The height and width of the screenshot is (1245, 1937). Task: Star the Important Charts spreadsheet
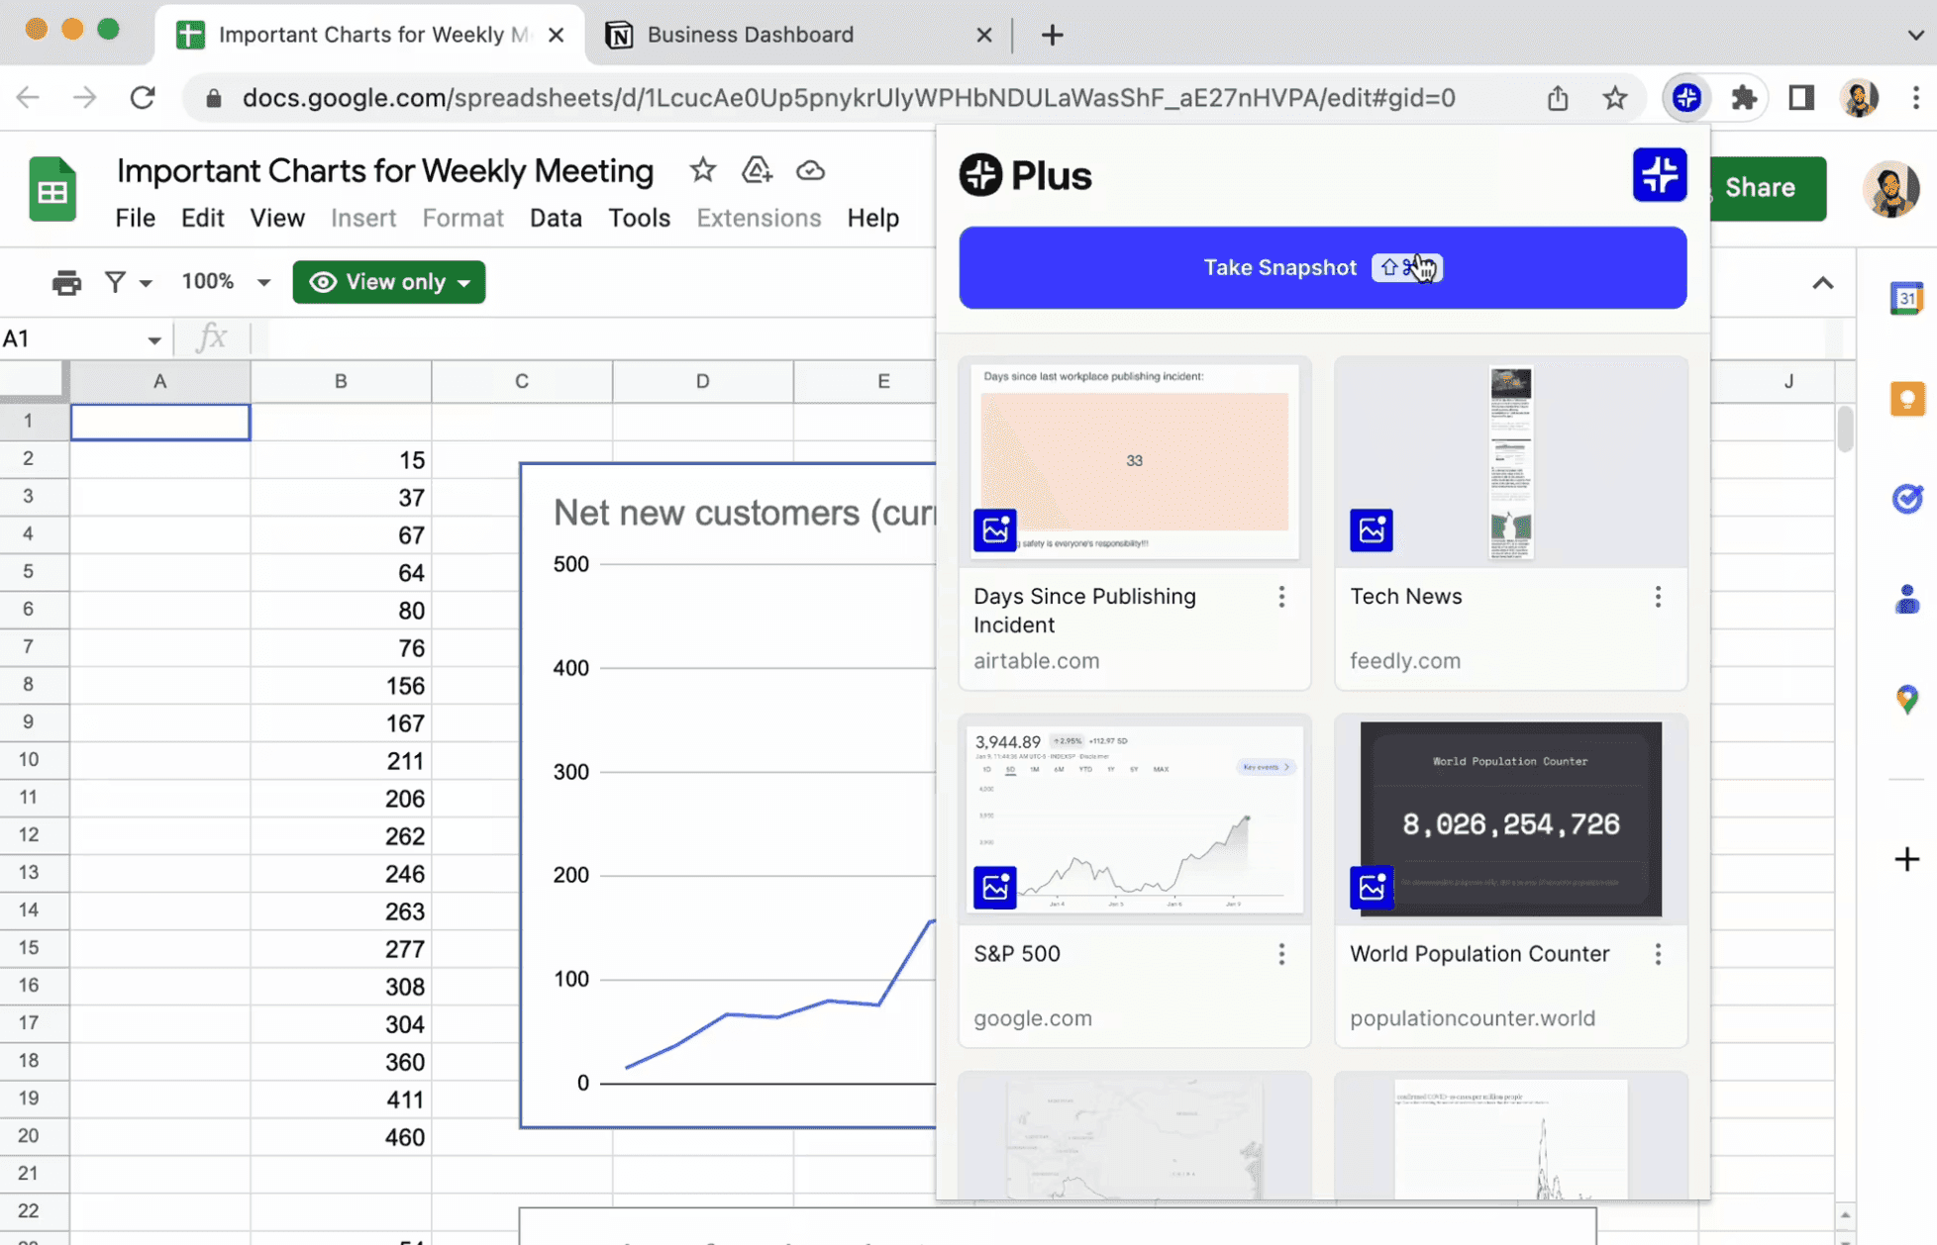[703, 170]
